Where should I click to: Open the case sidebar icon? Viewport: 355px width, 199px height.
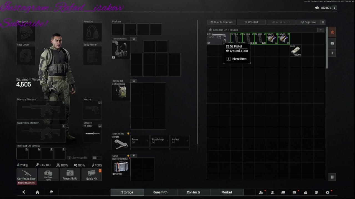click(x=332, y=43)
